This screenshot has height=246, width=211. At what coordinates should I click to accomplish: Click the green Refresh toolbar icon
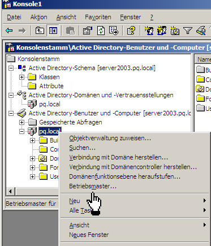[101, 31]
